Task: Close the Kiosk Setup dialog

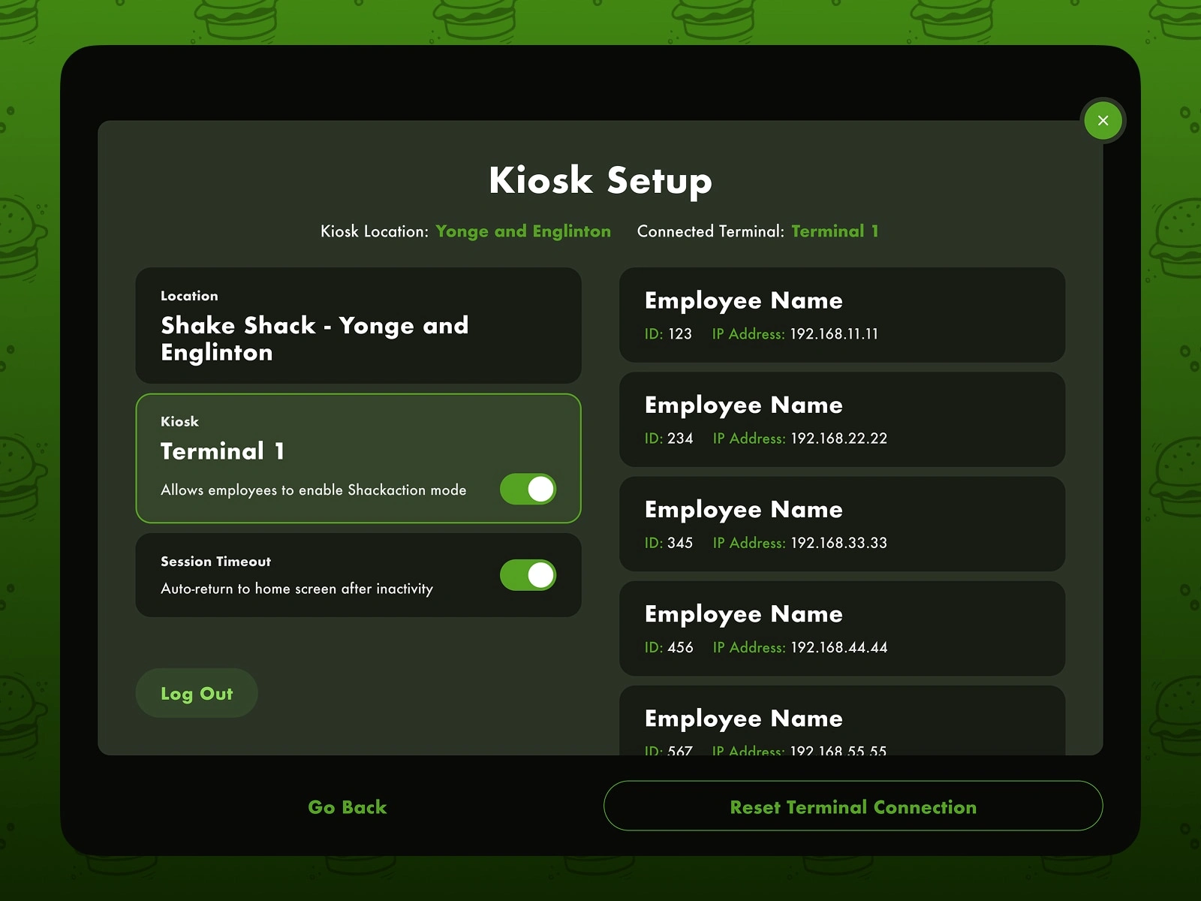Action: coord(1103,120)
